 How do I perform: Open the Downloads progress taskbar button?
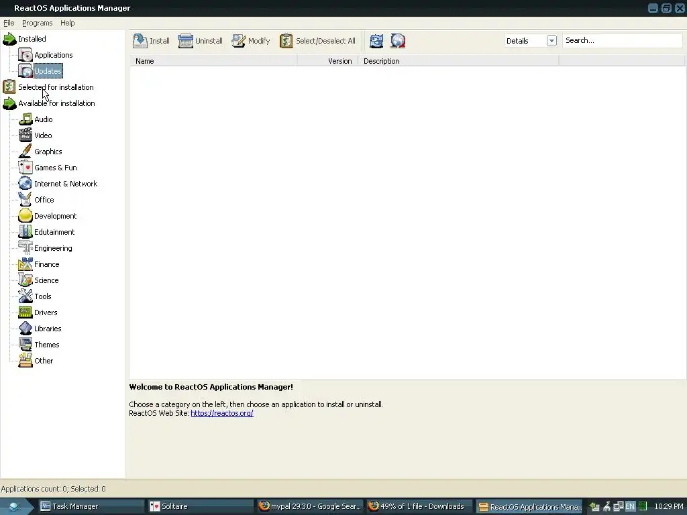pos(419,507)
